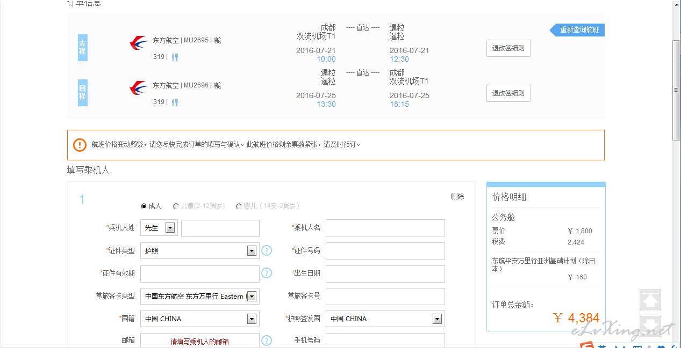681x348 pixels.
Task: Click the page scrollbar's up arrow
Action: click(x=677, y=4)
